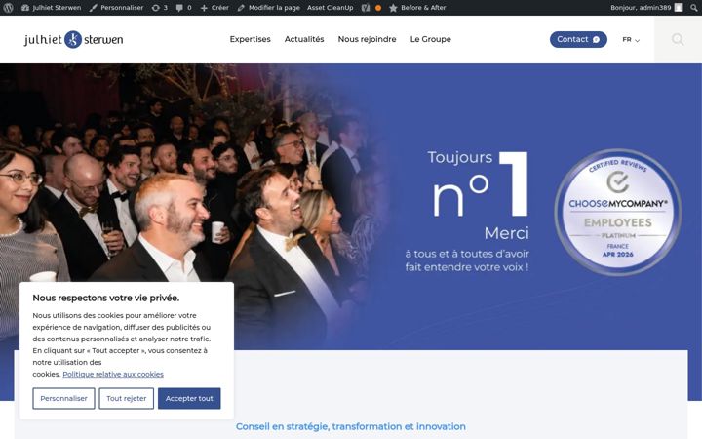702x439 pixels.
Task: Click Modifier la page
Action: pyautogui.click(x=269, y=8)
